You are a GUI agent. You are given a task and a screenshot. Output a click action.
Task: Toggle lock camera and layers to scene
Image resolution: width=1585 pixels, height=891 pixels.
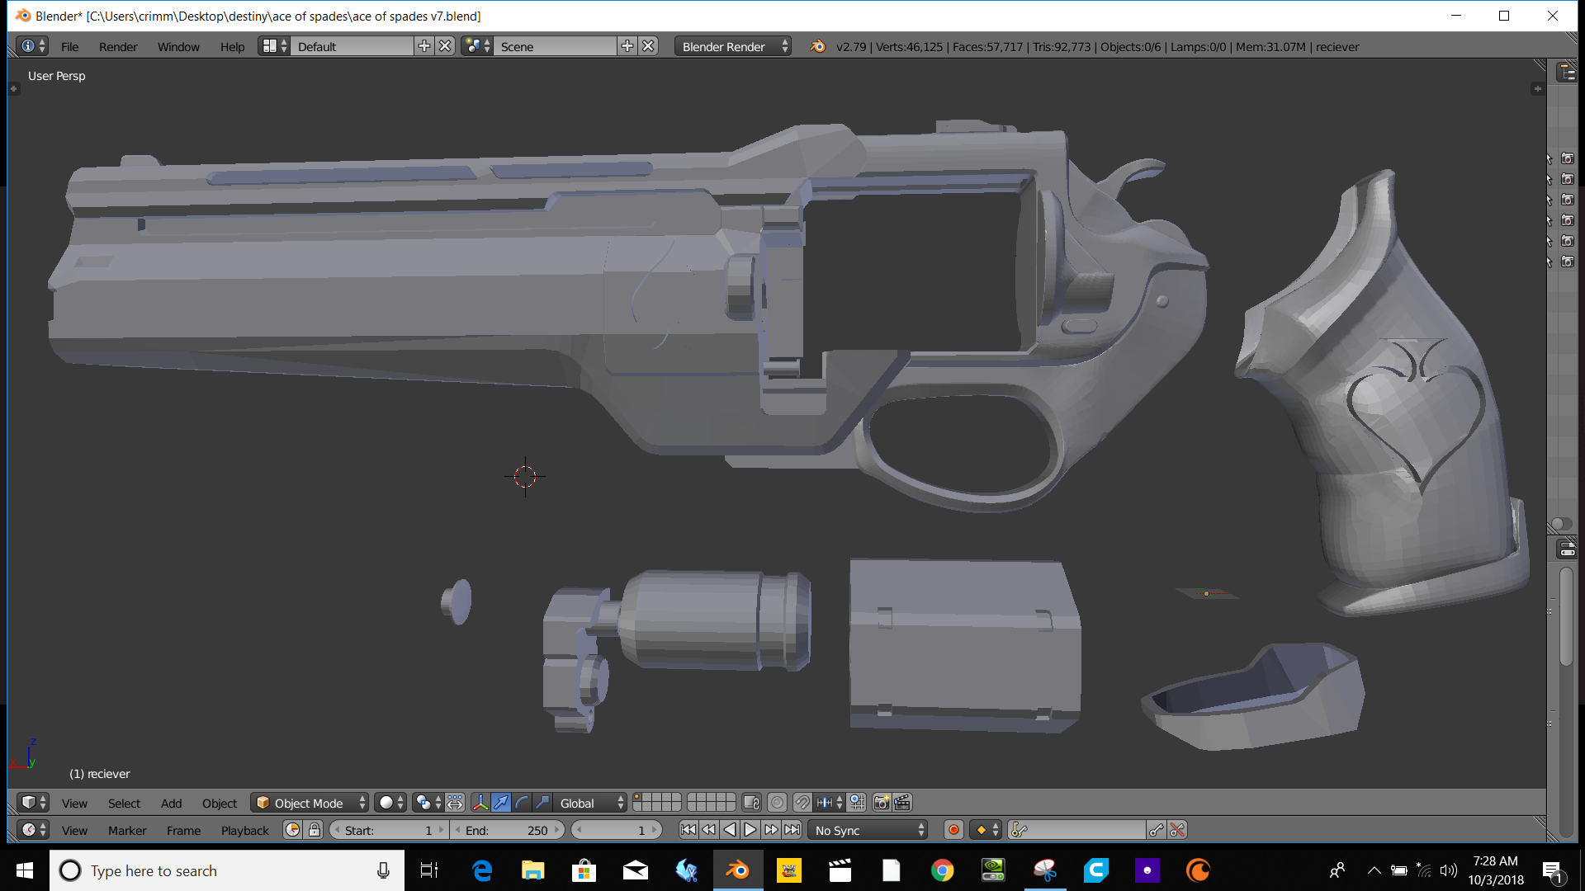751,803
